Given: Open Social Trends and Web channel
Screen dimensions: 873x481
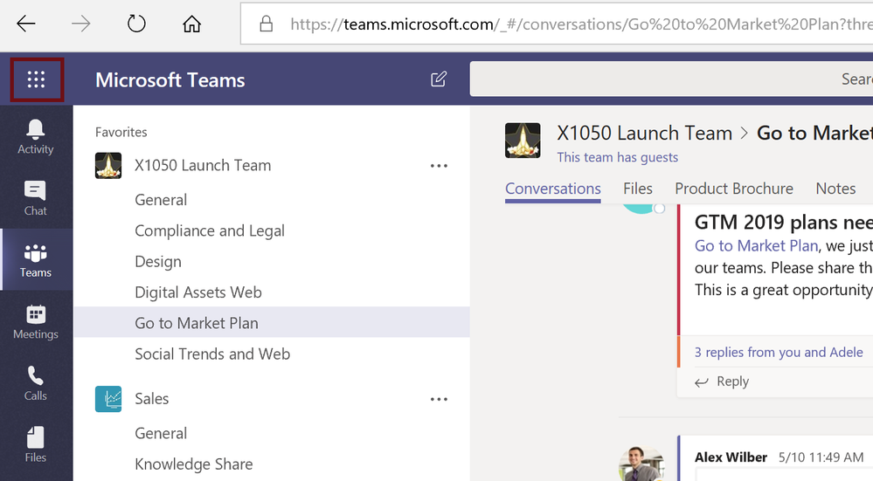Looking at the screenshot, I should click(212, 354).
